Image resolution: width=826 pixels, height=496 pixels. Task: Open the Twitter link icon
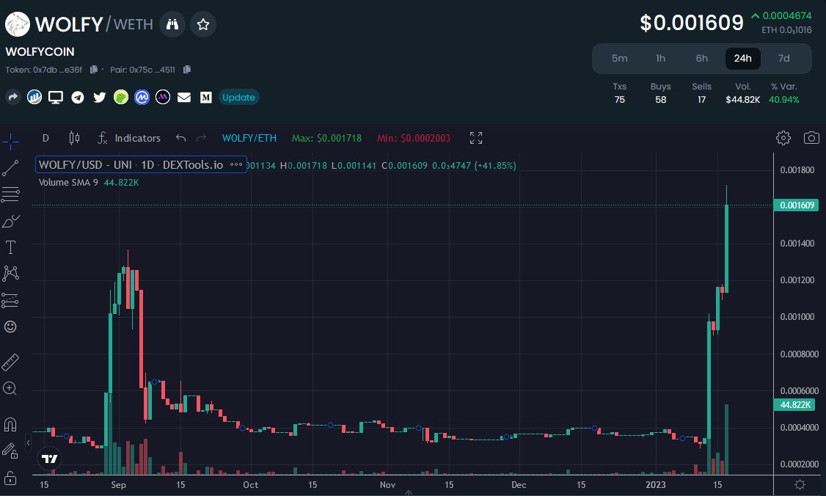pyautogui.click(x=99, y=97)
